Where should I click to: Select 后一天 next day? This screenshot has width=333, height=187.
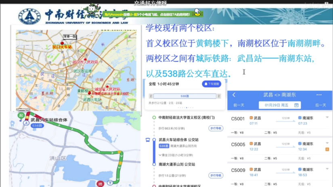(x=320, y=105)
